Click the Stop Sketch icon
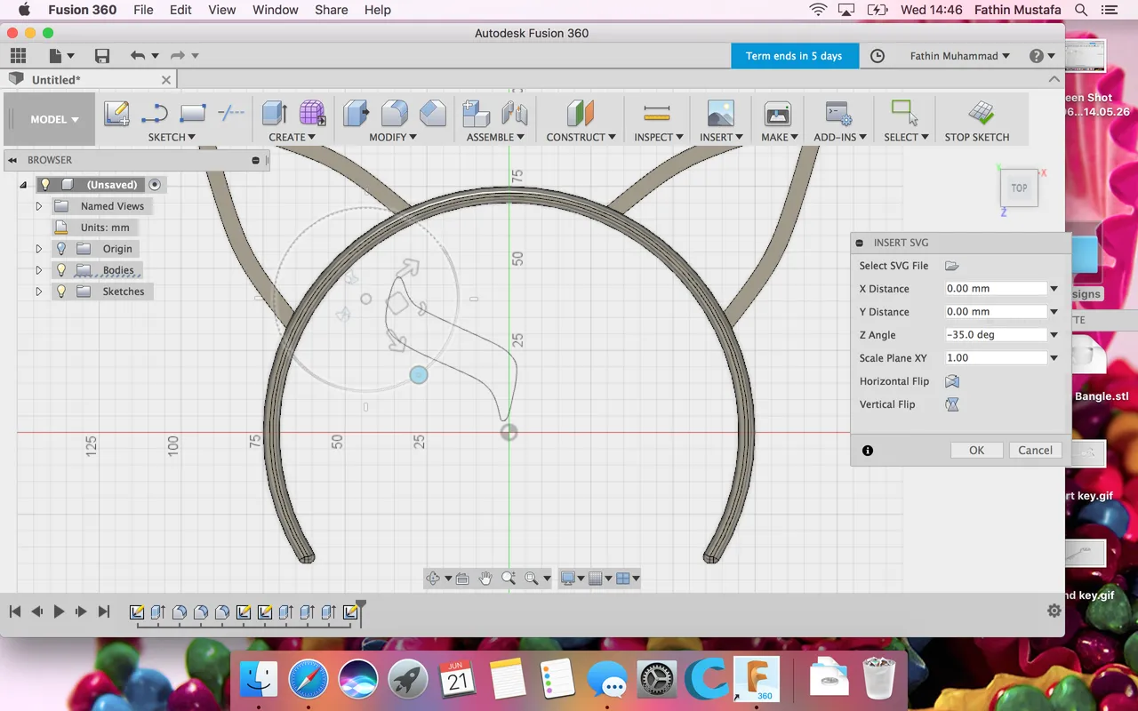The image size is (1138, 711). pos(981,114)
